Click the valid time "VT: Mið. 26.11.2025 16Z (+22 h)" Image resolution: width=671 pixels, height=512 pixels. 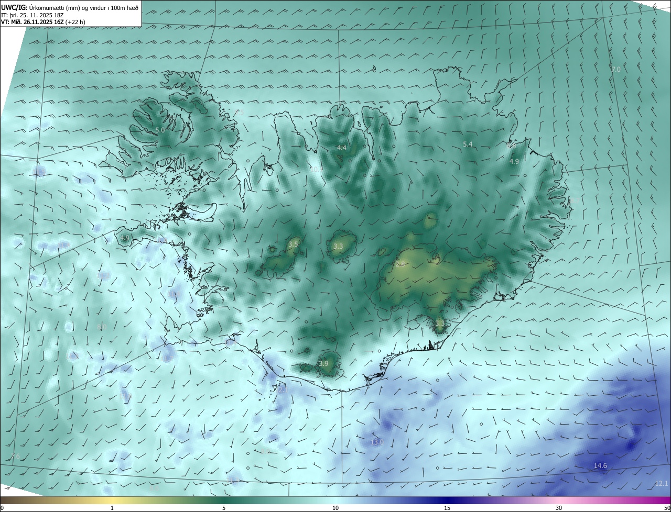click(x=42, y=22)
